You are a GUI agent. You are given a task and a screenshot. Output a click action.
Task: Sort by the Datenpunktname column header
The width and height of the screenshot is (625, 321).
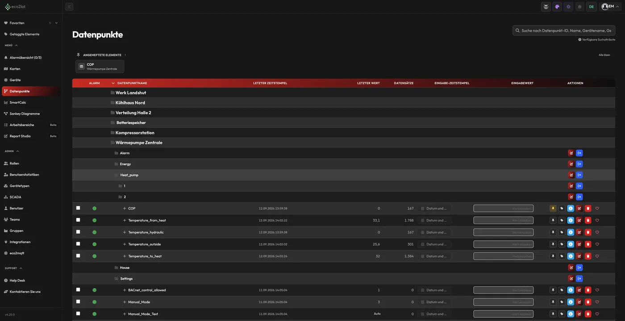click(x=132, y=83)
